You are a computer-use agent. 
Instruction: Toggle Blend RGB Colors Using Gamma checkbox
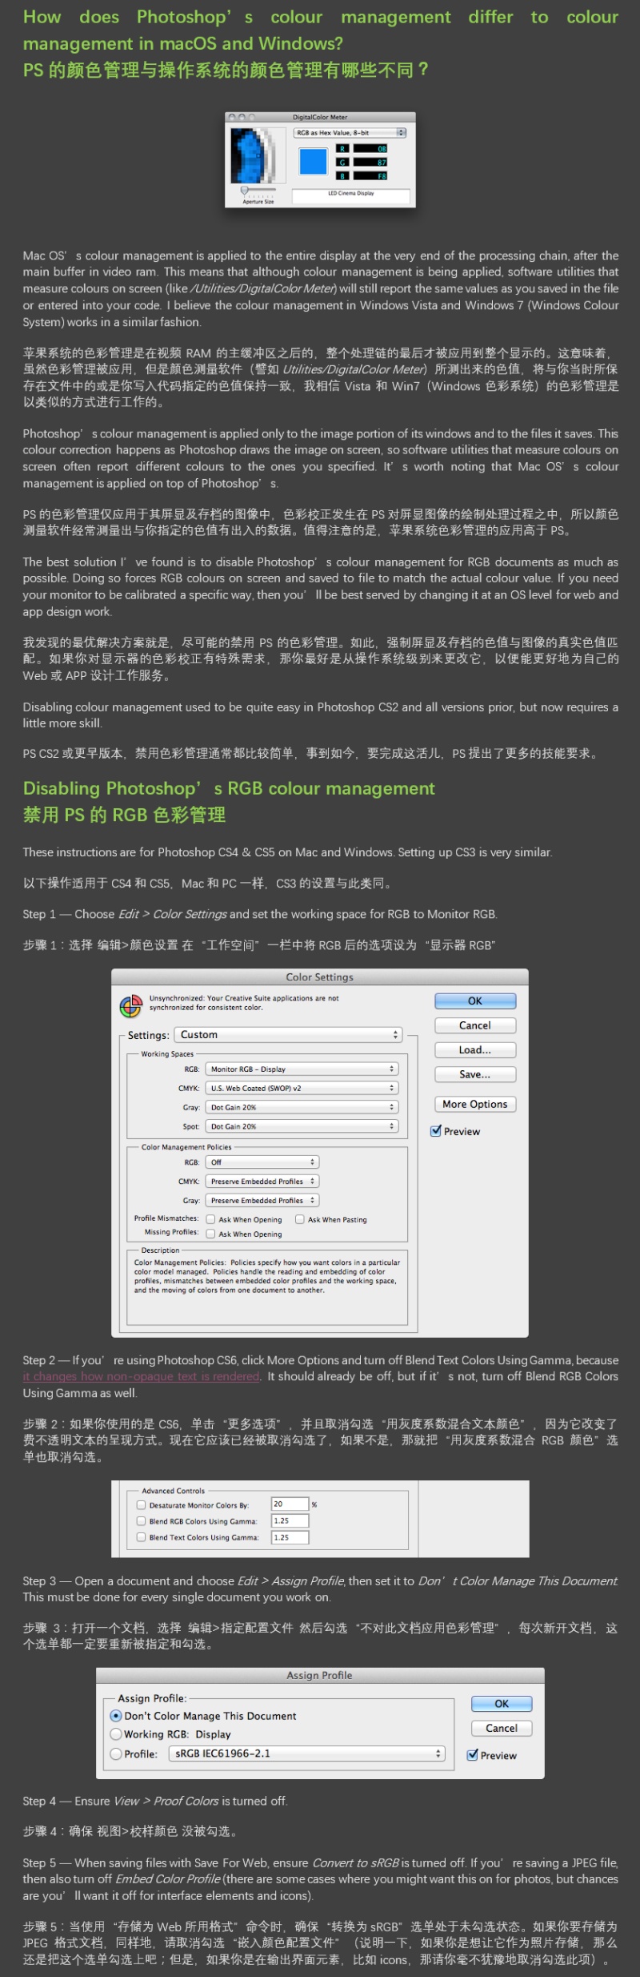pos(141,1520)
